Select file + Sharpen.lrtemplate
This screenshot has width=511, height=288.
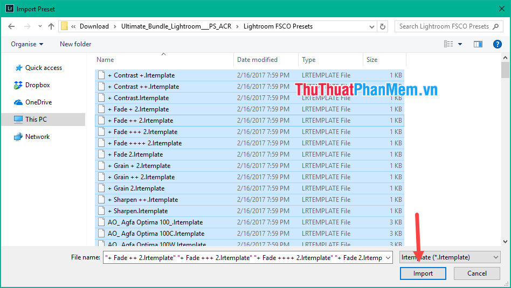point(250,211)
